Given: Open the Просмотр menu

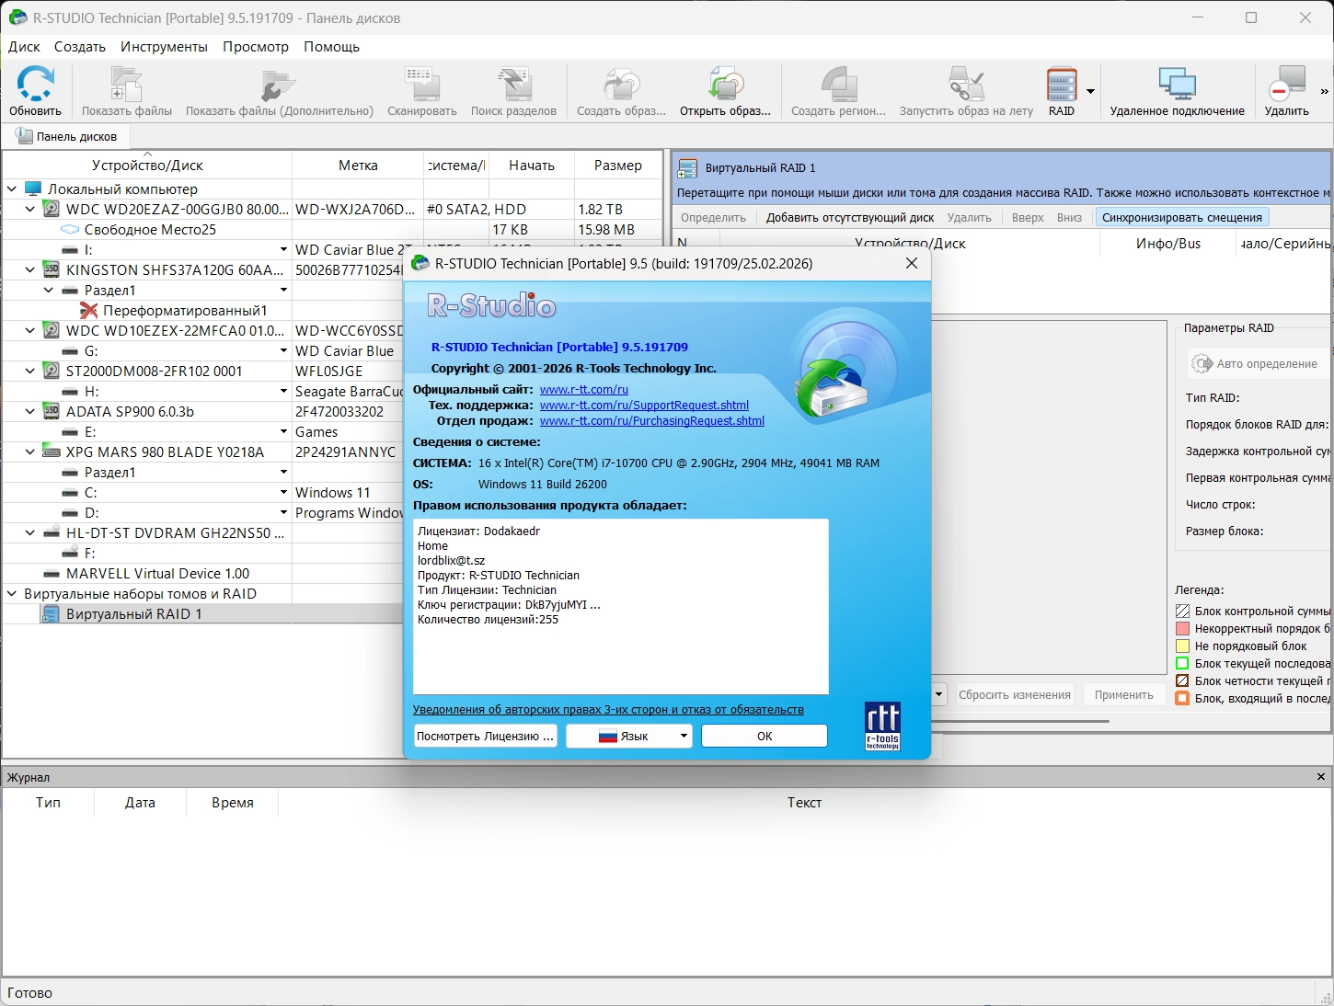Looking at the screenshot, I should point(256,46).
